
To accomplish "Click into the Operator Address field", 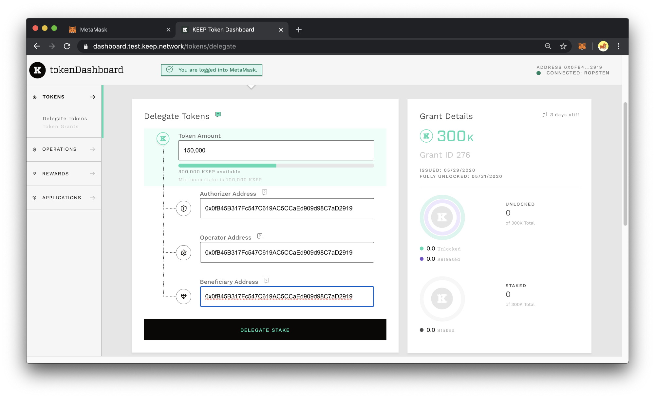I will point(287,252).
